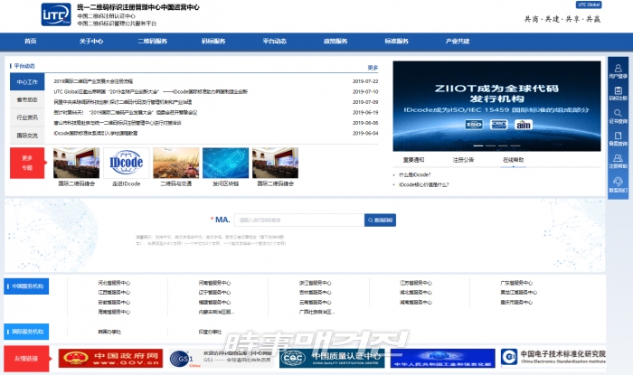This screenshot has height=375, width=633.
Task: Open the 二维码服务 menu item
Action: click(152, 42)
